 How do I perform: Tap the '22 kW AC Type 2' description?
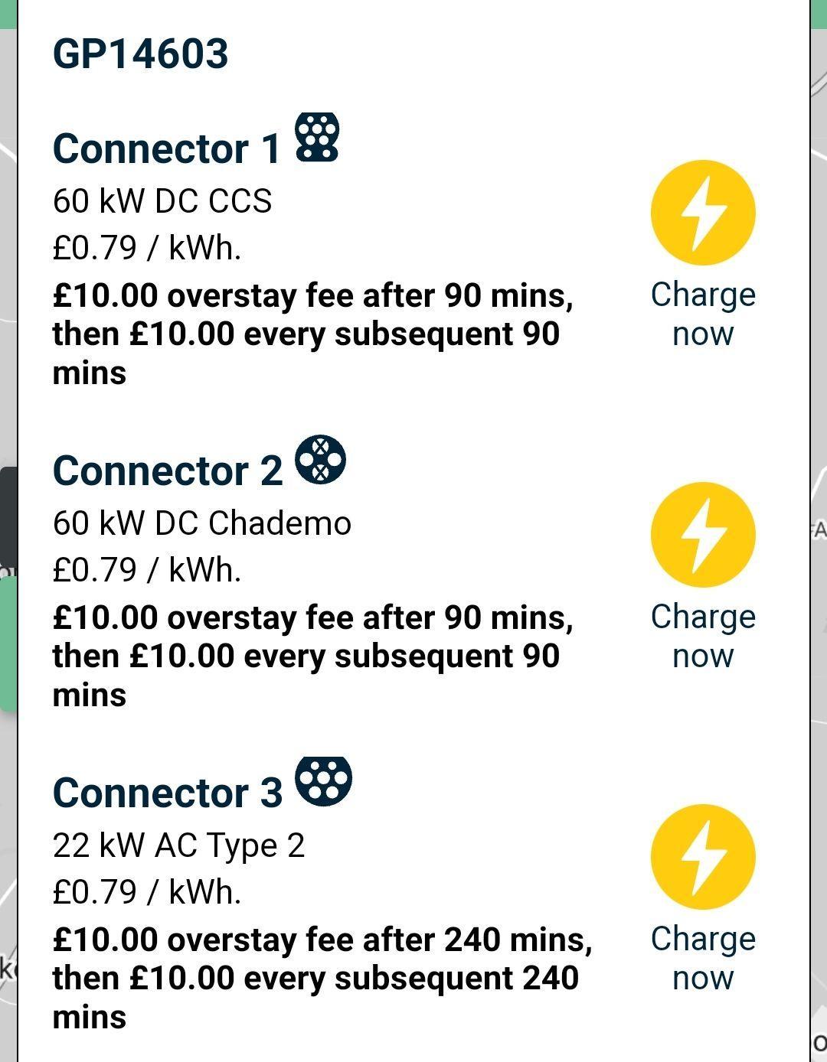click(179, 845)
